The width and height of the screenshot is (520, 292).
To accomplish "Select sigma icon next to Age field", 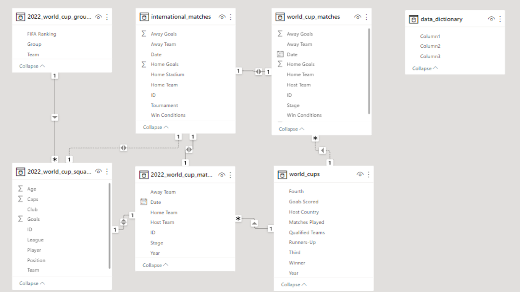I will 21,189.
